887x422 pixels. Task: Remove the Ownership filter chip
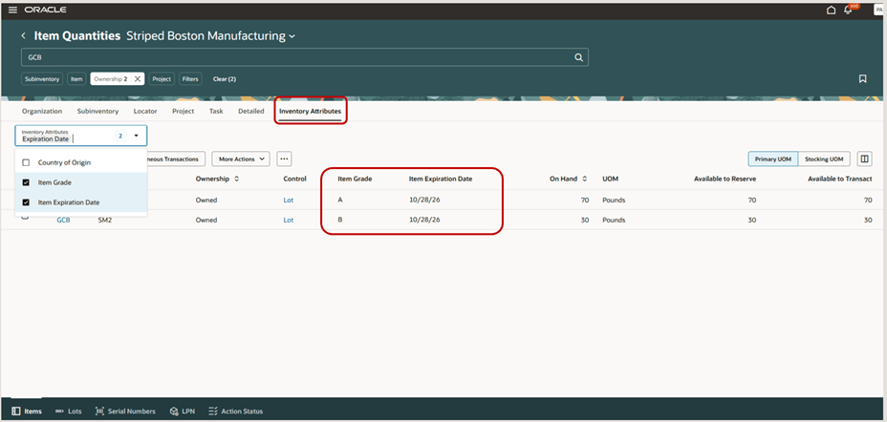[138, 79]
